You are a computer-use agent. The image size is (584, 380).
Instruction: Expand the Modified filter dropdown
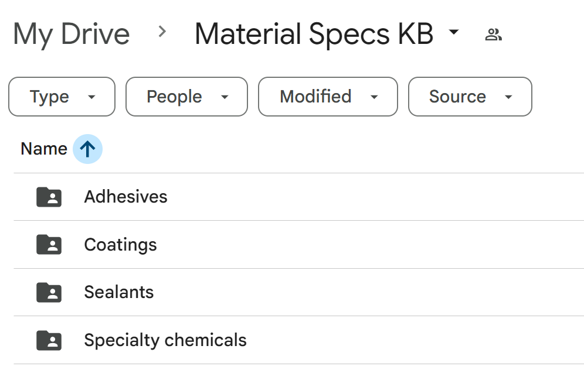[x=328, y=97]
